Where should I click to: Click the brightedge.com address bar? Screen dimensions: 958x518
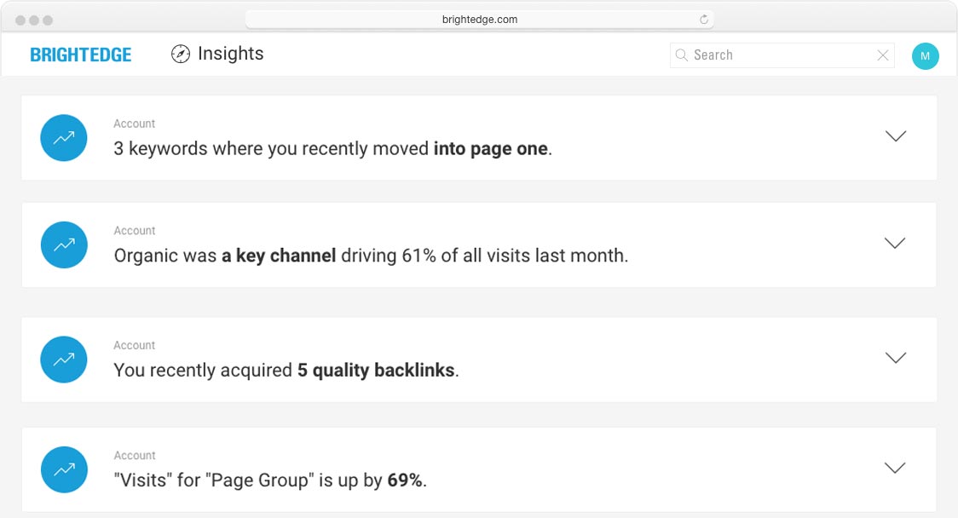click(479, 20)
